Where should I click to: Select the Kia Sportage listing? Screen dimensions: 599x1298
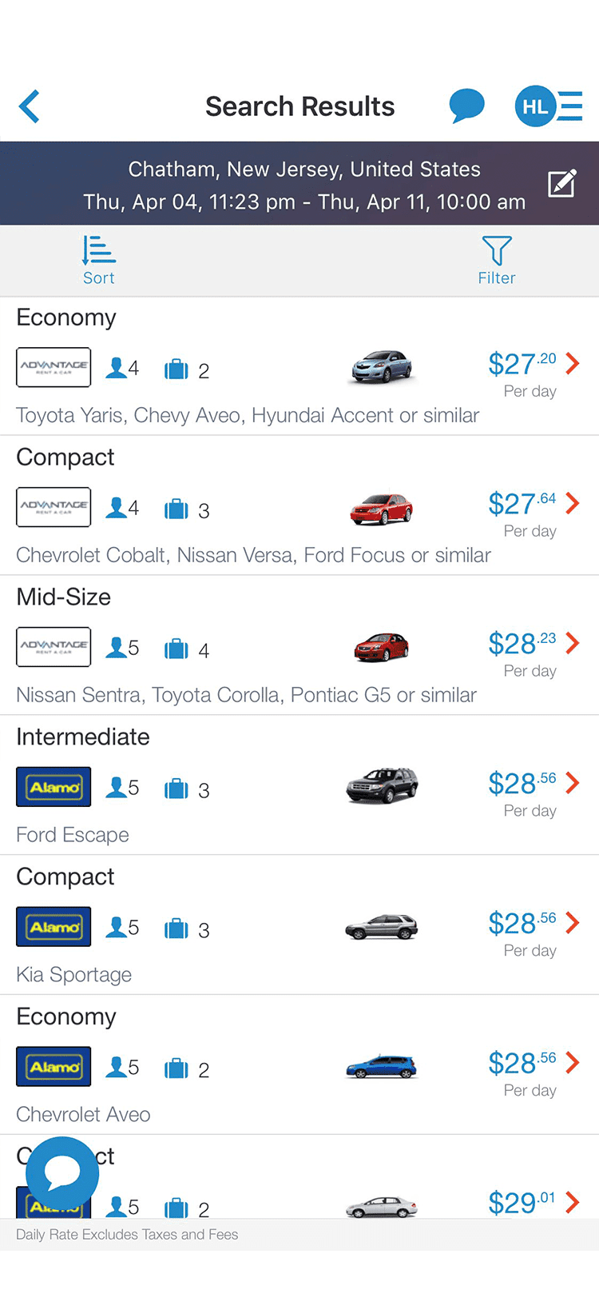pyautogui.click(x=299, y=925)
